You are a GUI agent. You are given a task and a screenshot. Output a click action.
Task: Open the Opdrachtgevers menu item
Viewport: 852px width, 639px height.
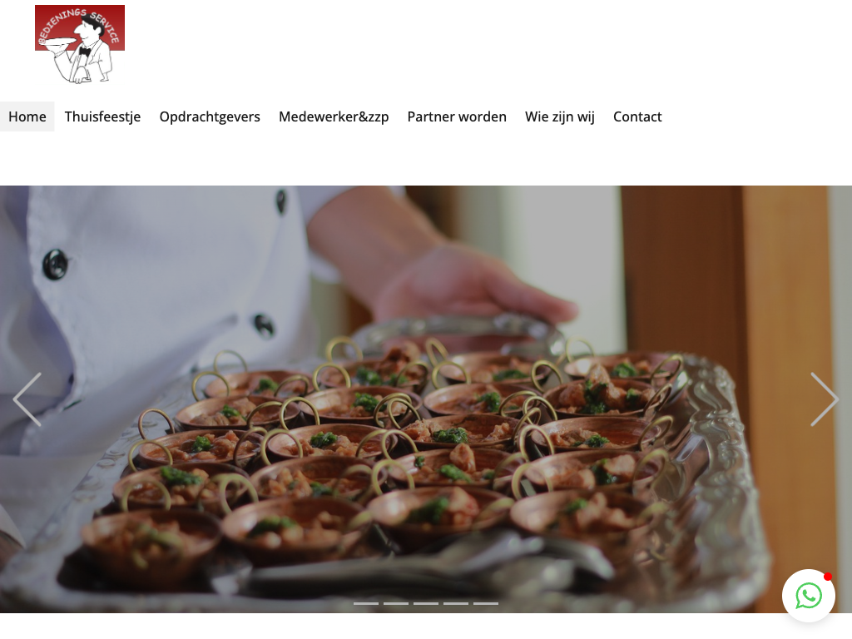point(210,116)
